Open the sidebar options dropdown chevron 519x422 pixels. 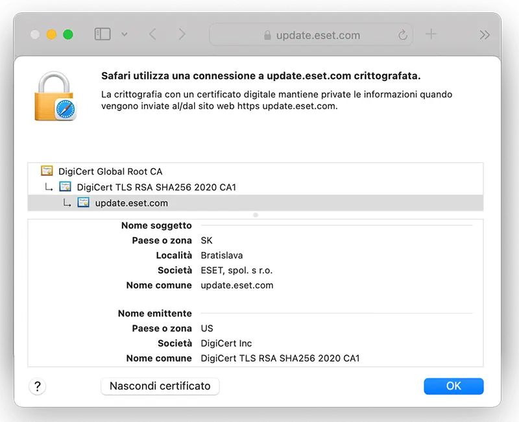pyautogui.click(x=125, y=34)
